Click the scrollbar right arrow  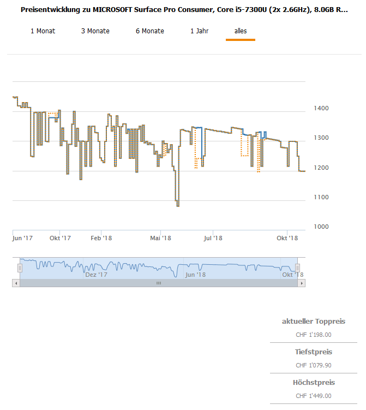coord(302,283)
